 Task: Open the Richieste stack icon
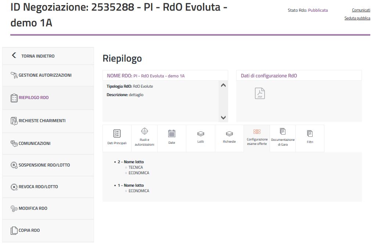point(229,134)
